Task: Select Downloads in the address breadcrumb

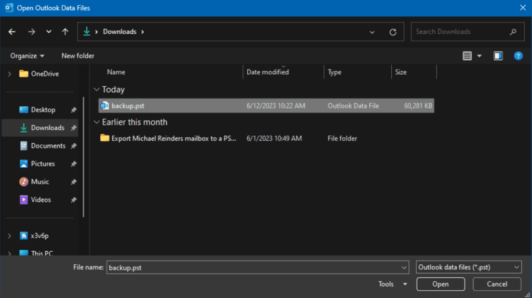Action: pyautogui.click(x=120, y=32)
